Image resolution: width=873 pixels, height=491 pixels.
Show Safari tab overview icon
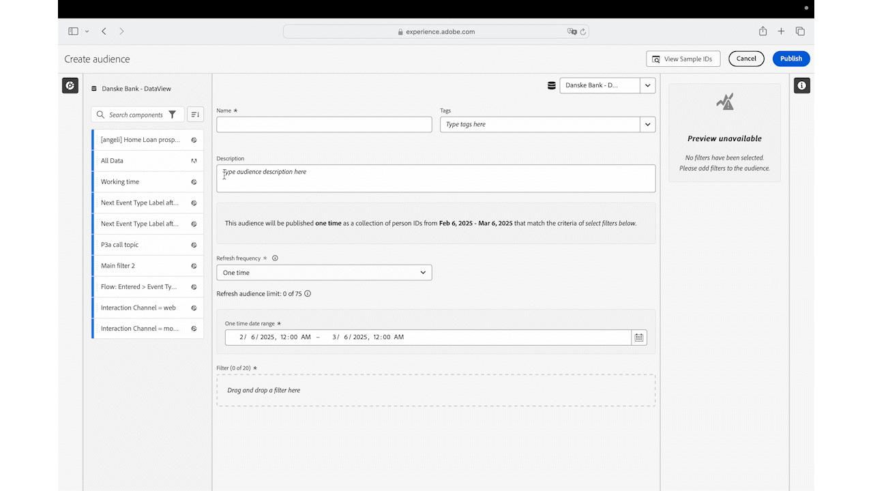coord(800,31)
